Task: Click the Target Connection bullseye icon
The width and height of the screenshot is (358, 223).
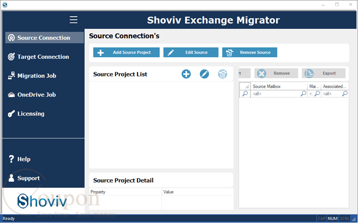Action: 11,56
